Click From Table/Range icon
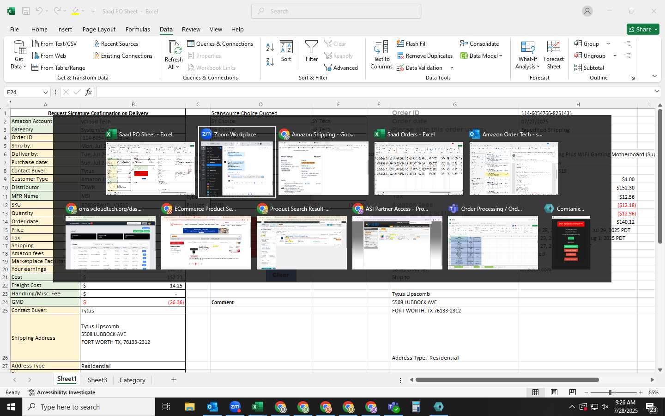 tap(35, 67)
